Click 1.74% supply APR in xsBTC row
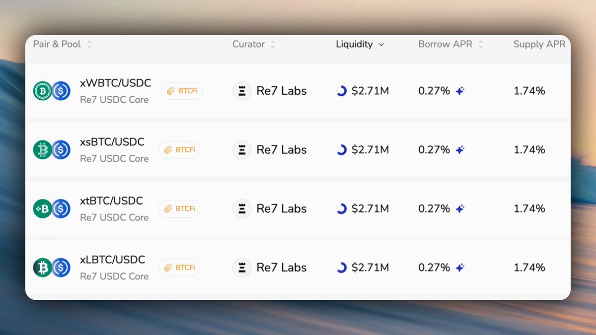The image size is (596, 335). [529, 150]
